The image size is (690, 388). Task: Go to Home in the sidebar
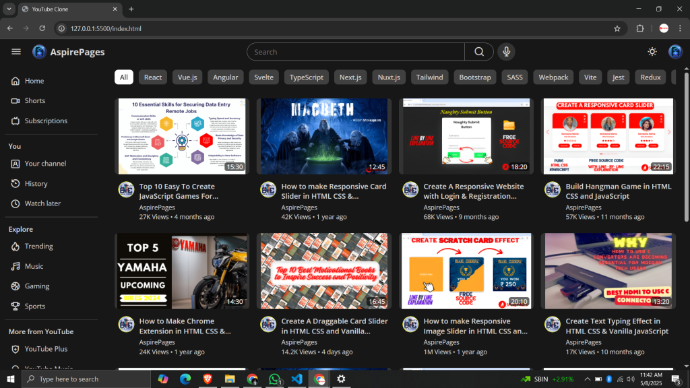(x=51, y=81)
